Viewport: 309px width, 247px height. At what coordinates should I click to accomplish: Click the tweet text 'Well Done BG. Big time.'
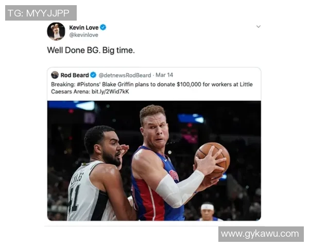(91, 50)
